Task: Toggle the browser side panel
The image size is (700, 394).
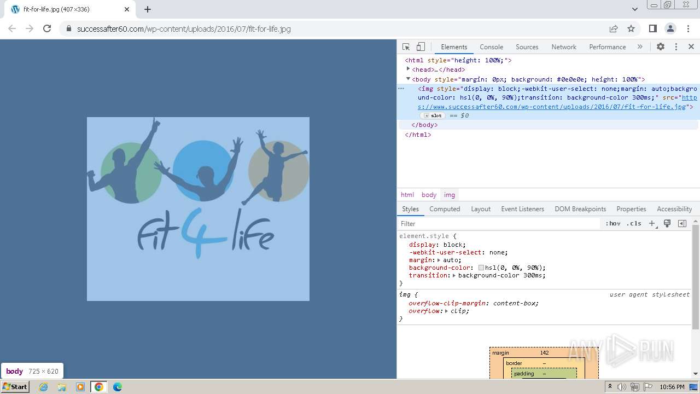Action: coord(653,28)
